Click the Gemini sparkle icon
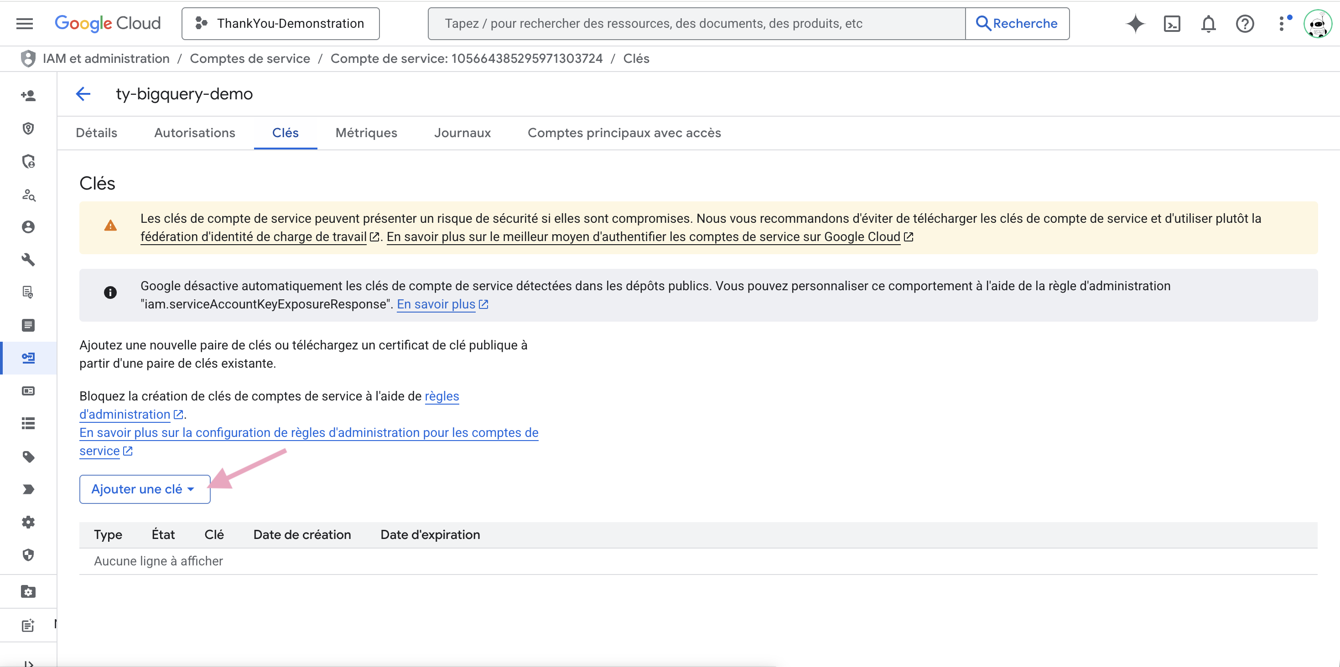The width and height of the screenshot is (1340, 667). tap(1135, 23)
